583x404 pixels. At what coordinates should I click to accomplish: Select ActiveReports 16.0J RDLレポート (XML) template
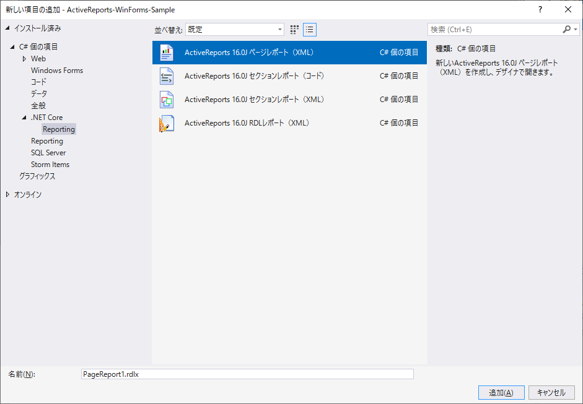pyautogui.click(x=289, y=123)
